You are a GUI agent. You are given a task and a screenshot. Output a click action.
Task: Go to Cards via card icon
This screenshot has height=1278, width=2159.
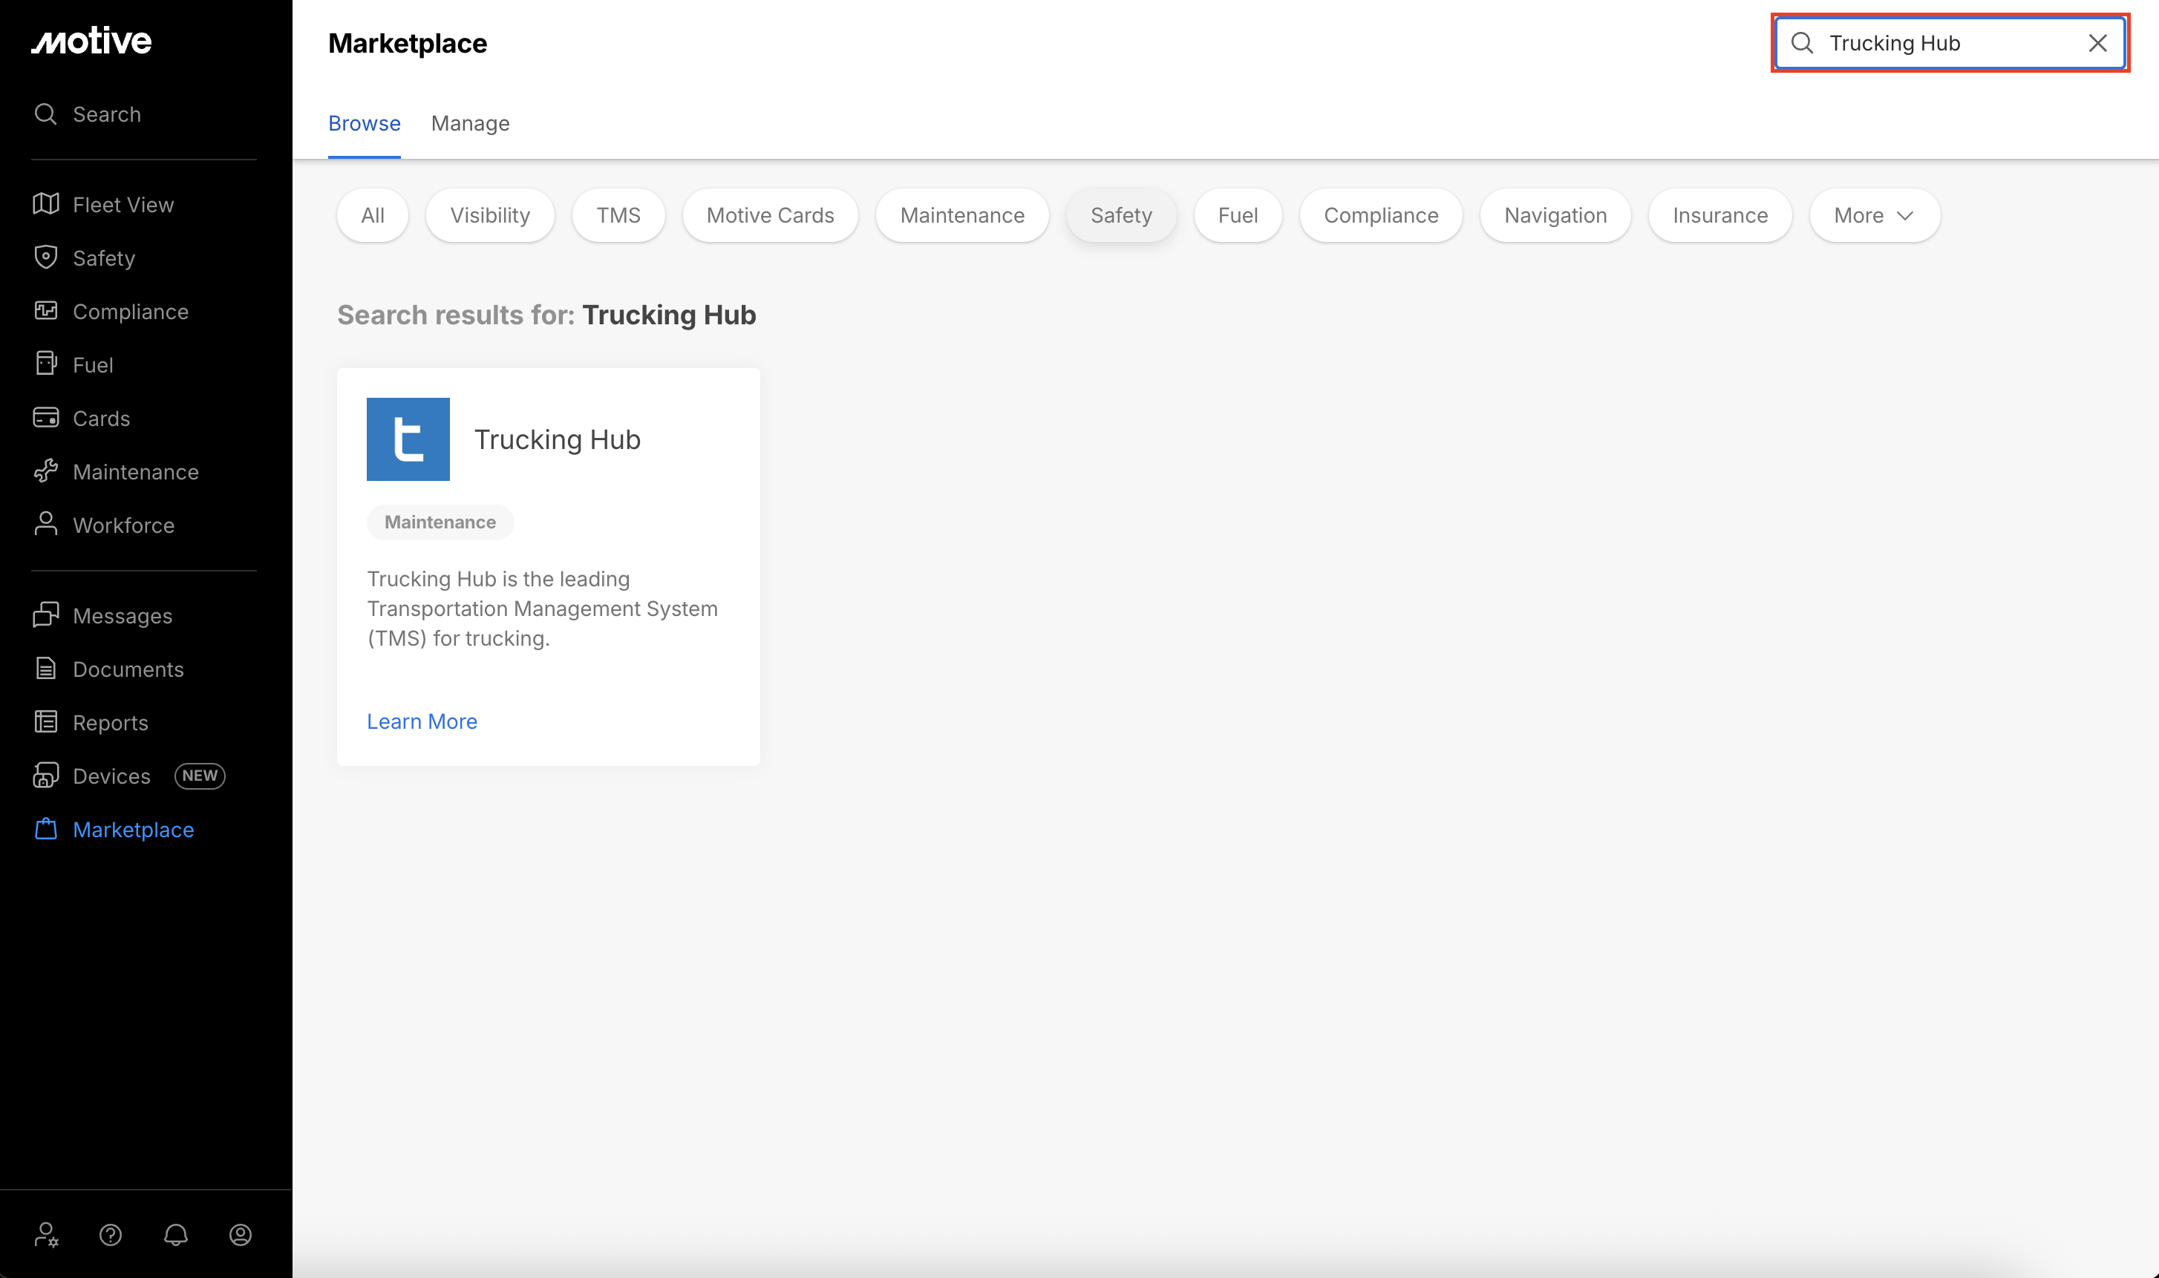point(46,418)
